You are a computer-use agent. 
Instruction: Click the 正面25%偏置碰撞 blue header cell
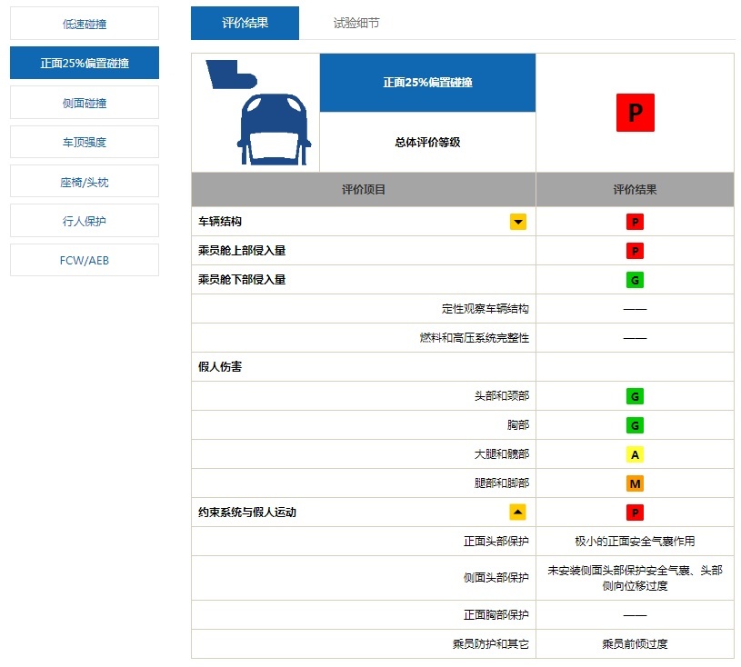[427, 83]
